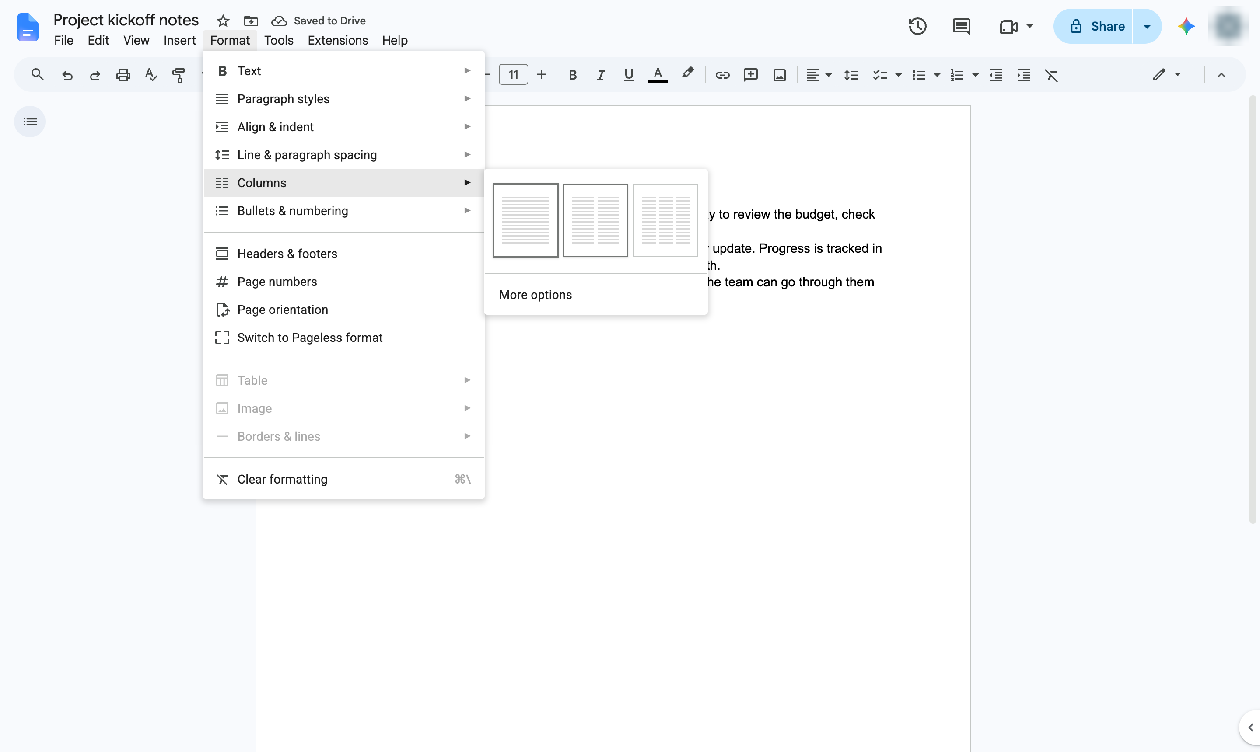This screenshot has width=1260, height=752.
Task: Open version history clock icon
Action: [x=917, y=26]
